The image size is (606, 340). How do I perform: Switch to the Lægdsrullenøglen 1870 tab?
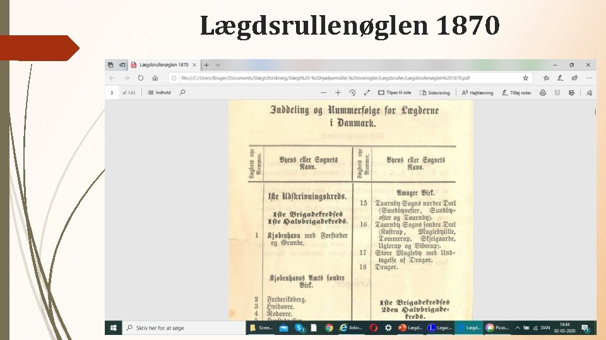(164, 65)
